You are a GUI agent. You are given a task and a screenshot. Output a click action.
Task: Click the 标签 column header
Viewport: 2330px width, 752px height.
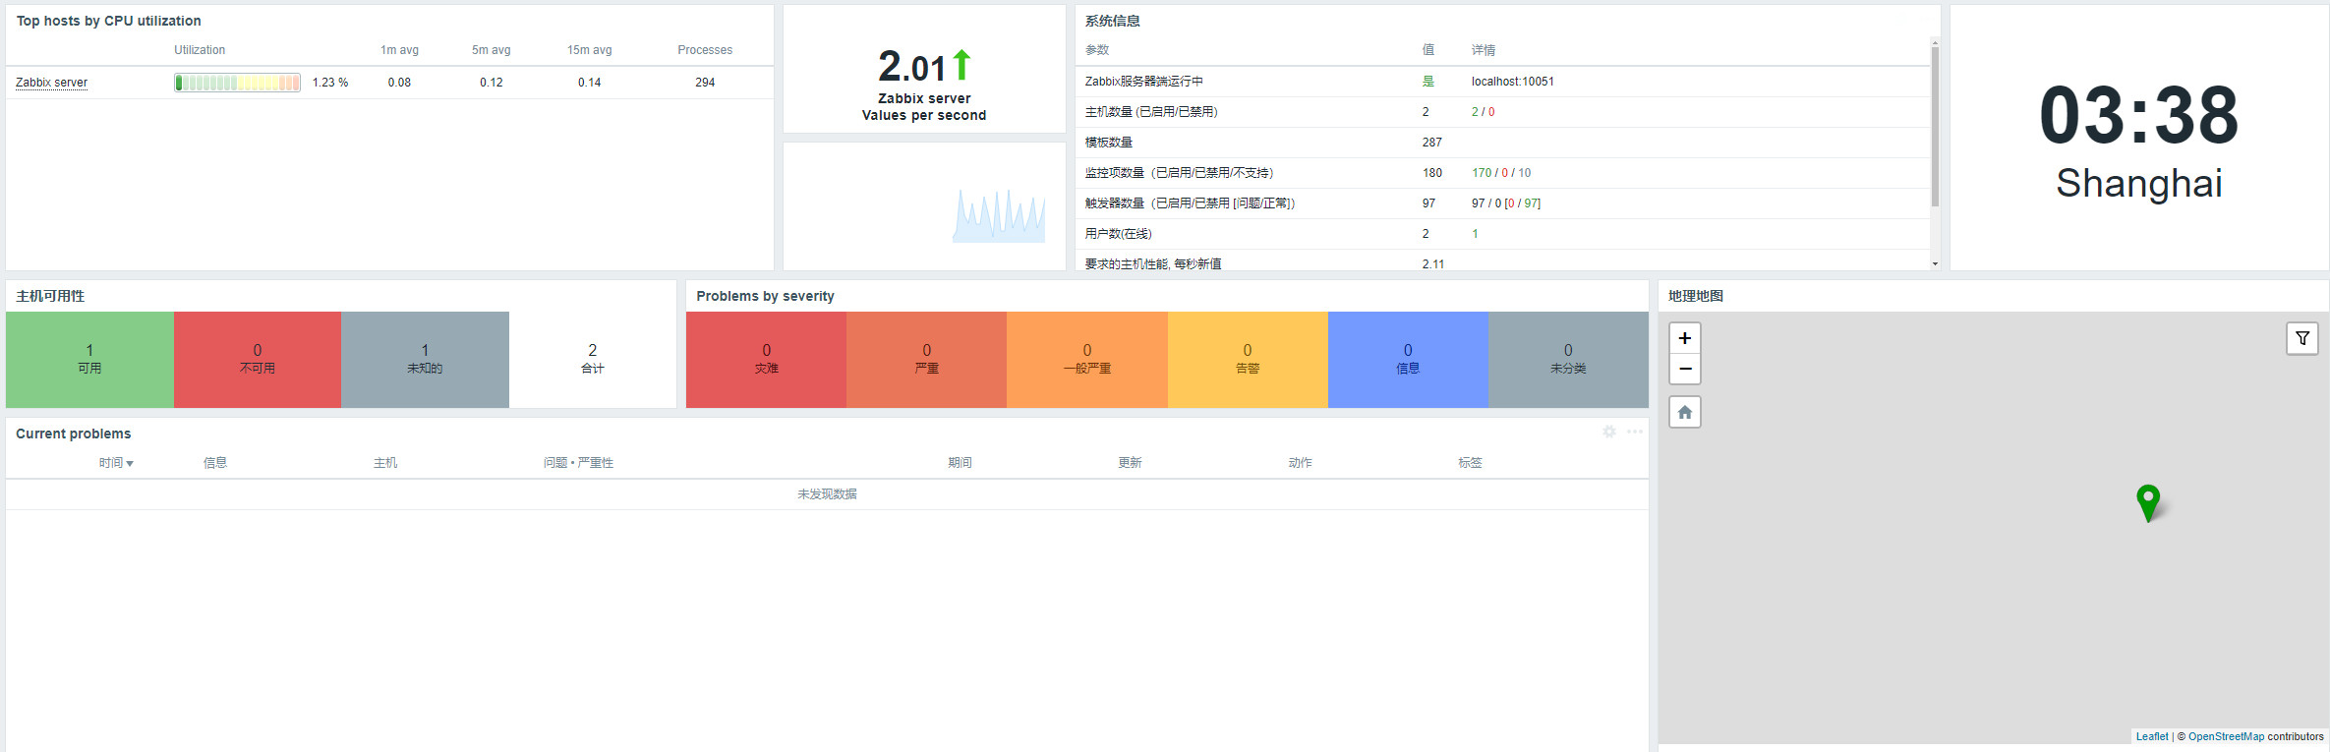click(1470, 463)
